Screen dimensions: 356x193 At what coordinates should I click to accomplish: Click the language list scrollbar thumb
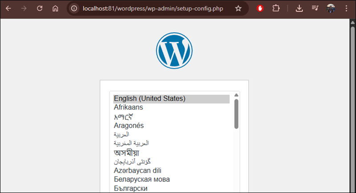click(x=236, y=114)
